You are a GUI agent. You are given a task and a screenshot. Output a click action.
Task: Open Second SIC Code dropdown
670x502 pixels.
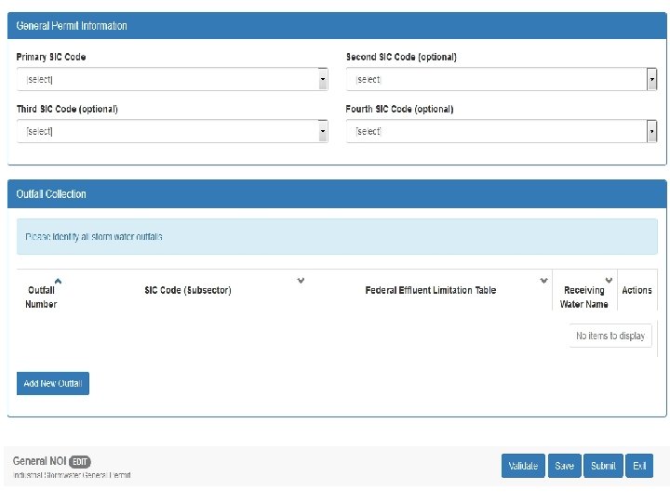click(502, 80)
